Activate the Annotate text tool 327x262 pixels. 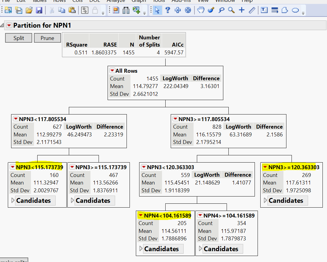264,10
